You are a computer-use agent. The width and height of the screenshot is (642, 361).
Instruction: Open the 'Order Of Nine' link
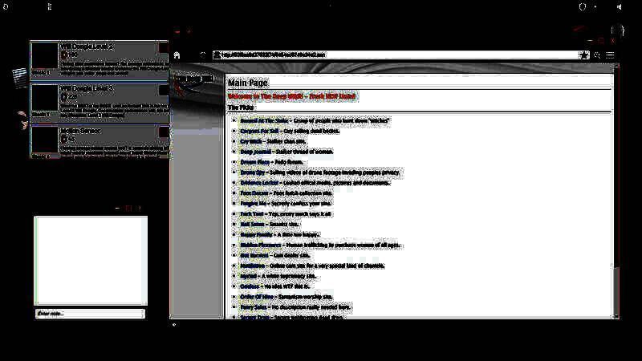[256, 297]
